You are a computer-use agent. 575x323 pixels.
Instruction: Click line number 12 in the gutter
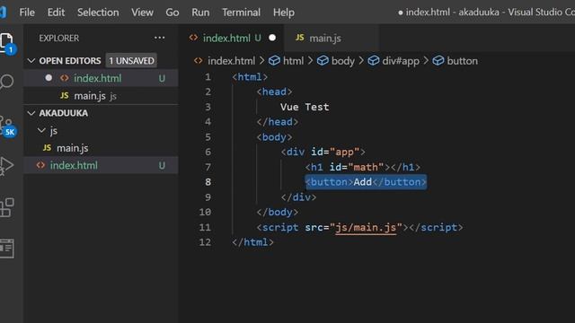click(x=205, y=242)
